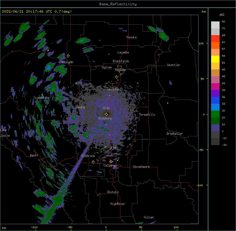Click the Sundre town label
Screen dimensions: 236x231
80,107
